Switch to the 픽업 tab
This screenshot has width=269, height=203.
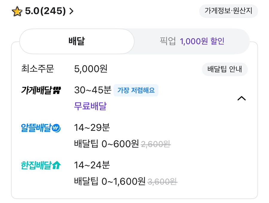coord(168,41)
